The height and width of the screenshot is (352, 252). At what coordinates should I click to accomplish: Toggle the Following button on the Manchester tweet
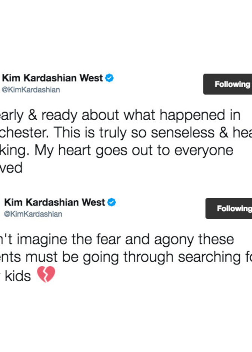point(228,84)
